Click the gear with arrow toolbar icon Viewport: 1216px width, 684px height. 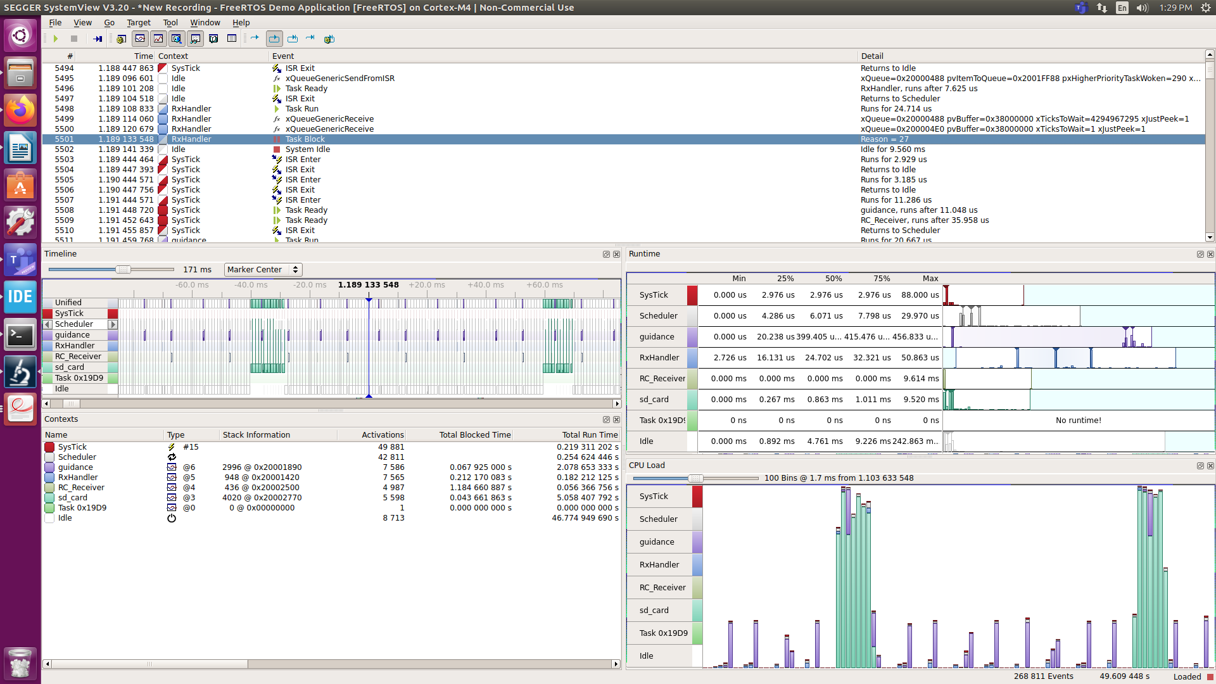(329, 39)
